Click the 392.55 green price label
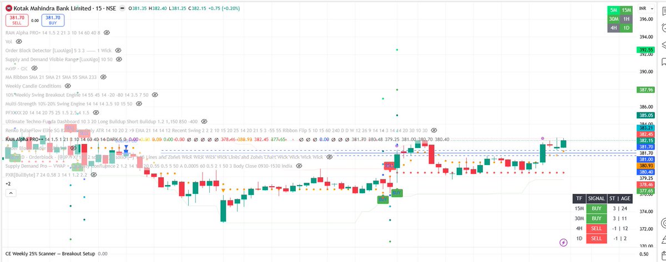666x262 pixels. point(647,49)
